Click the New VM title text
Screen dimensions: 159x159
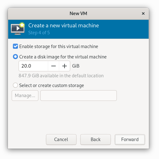pos(78,14)
